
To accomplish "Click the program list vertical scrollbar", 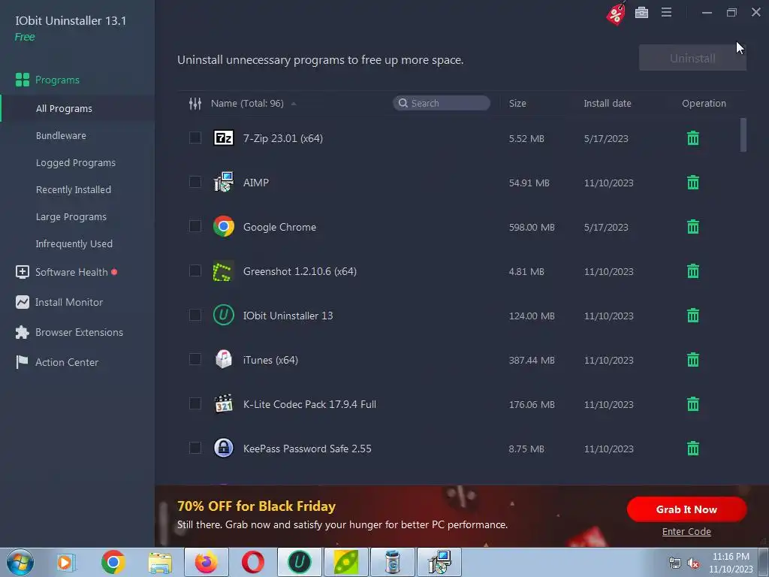I will 743,135.
